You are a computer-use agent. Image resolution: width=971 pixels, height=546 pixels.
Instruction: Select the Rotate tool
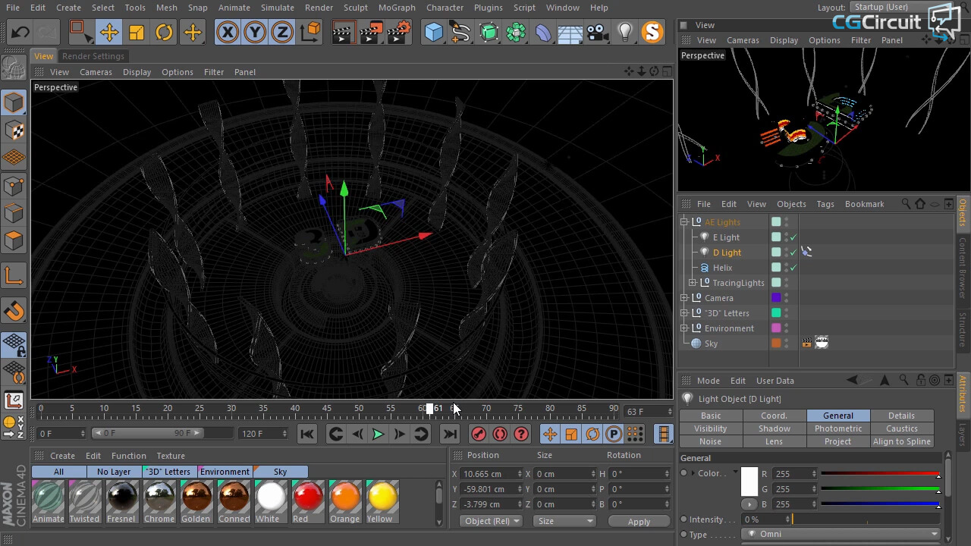click(164, 32)
